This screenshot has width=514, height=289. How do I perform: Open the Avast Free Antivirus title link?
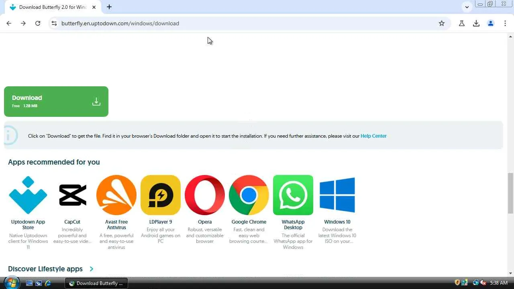116,225
